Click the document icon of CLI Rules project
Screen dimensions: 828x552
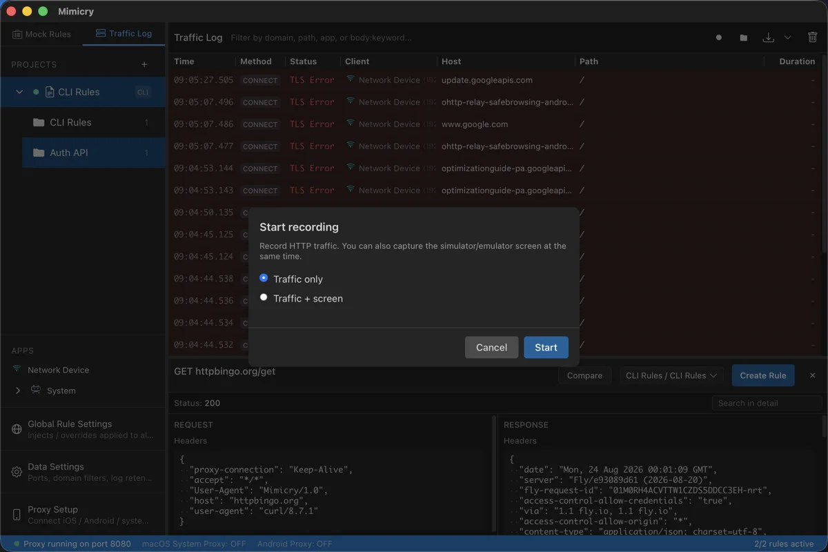point(49,92)
